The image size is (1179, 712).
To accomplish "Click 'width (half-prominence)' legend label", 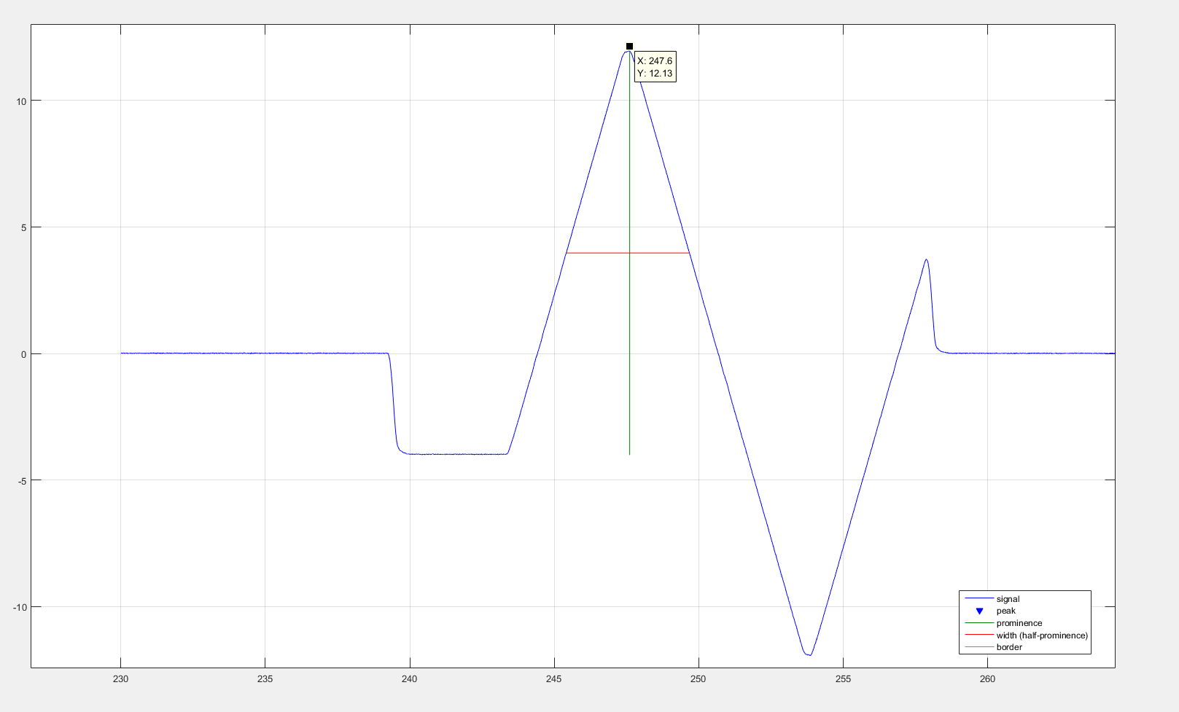I will click(1041, 635).
